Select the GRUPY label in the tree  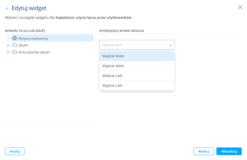tap(23, 45)
